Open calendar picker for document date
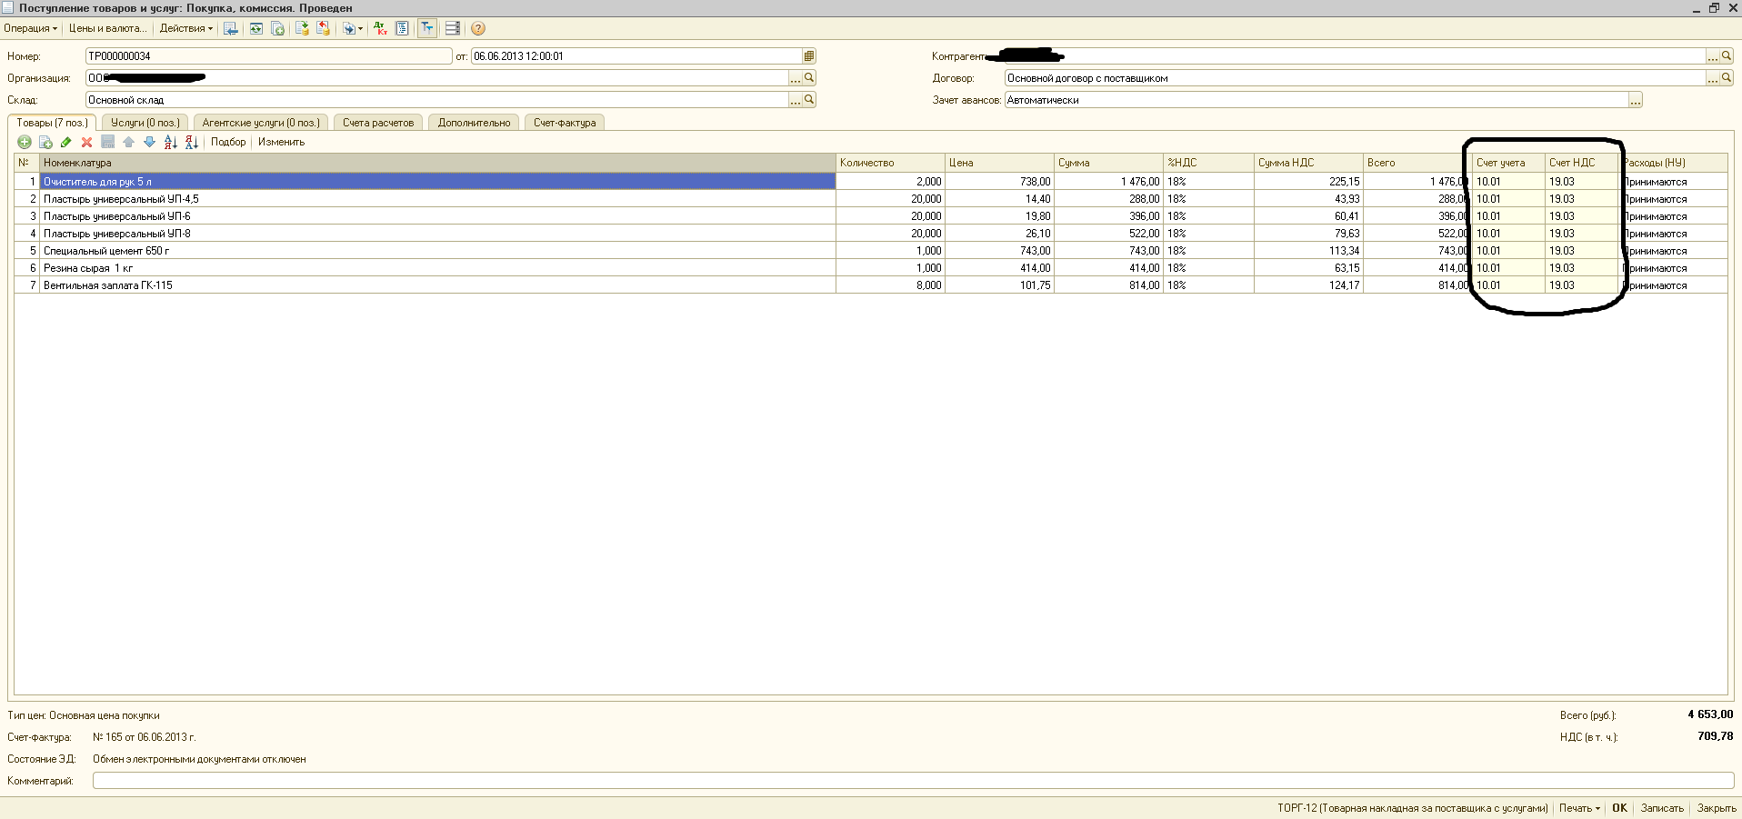 [809, 56]
